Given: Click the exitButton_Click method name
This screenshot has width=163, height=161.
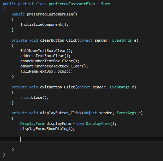Looking at the screenshot, I should 58,87.
